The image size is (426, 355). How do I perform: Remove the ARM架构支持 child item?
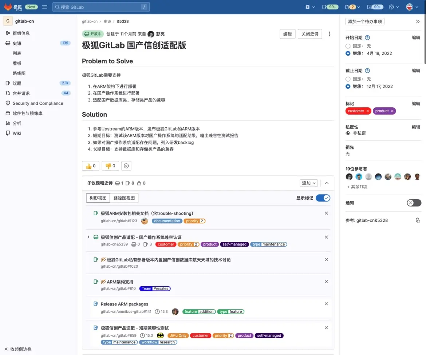click(326, 282)
